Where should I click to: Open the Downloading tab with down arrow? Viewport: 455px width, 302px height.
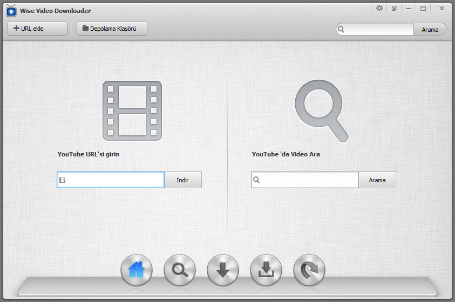[223, 270]
